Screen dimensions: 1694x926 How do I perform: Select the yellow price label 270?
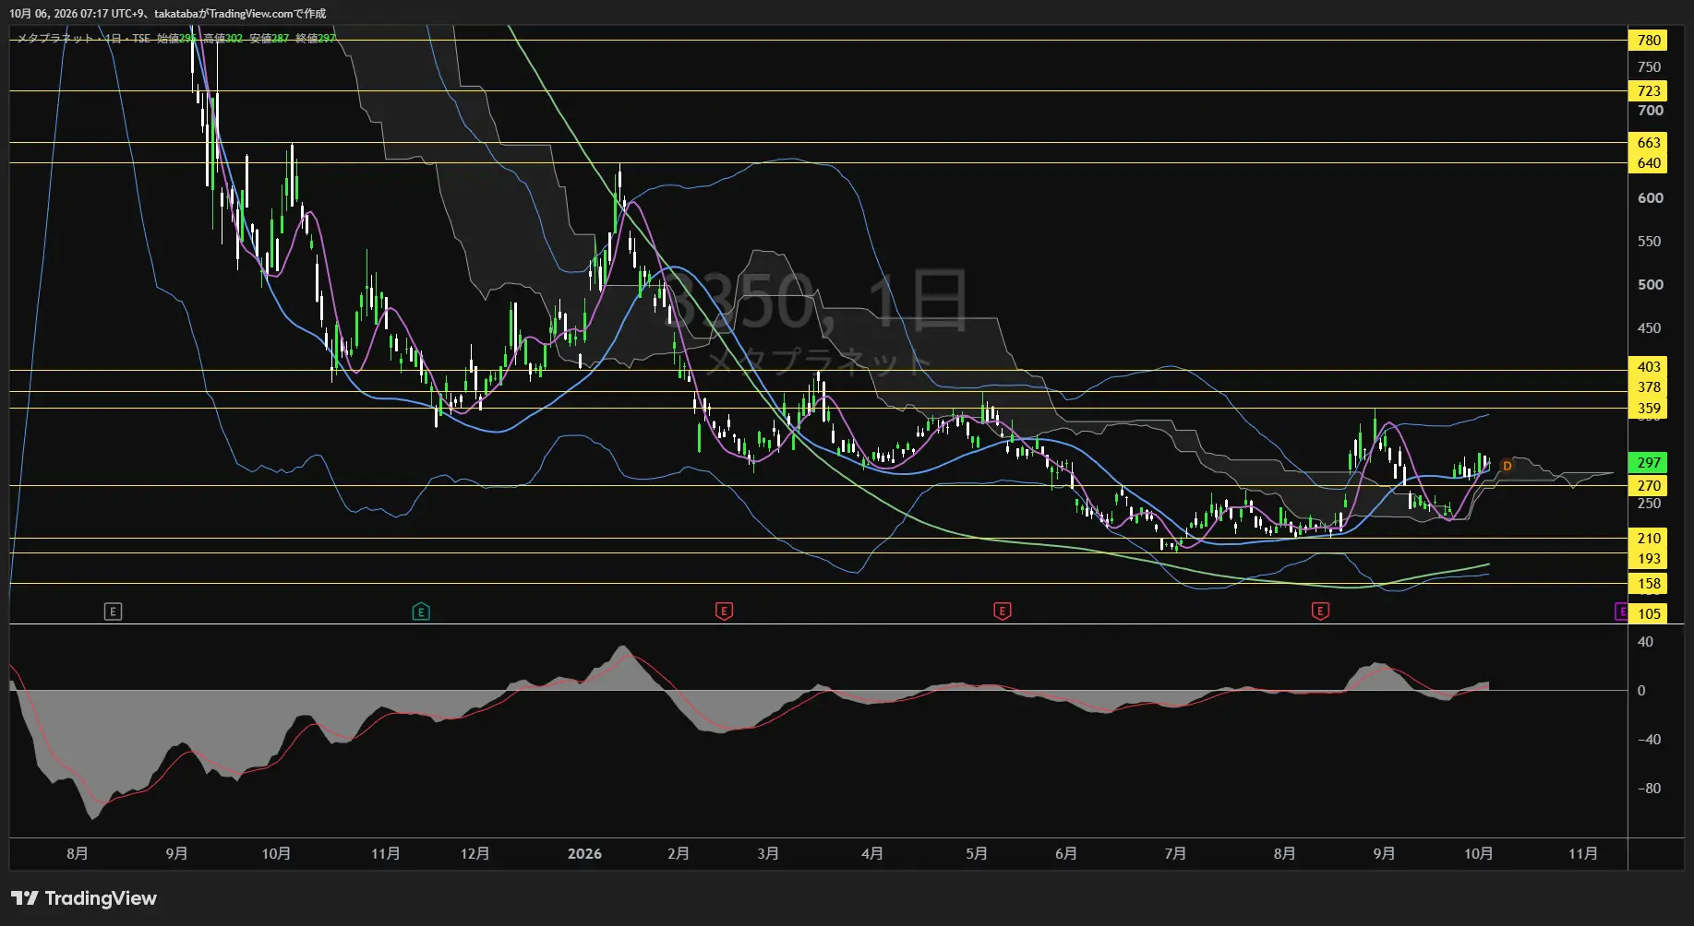point(1648,486)
